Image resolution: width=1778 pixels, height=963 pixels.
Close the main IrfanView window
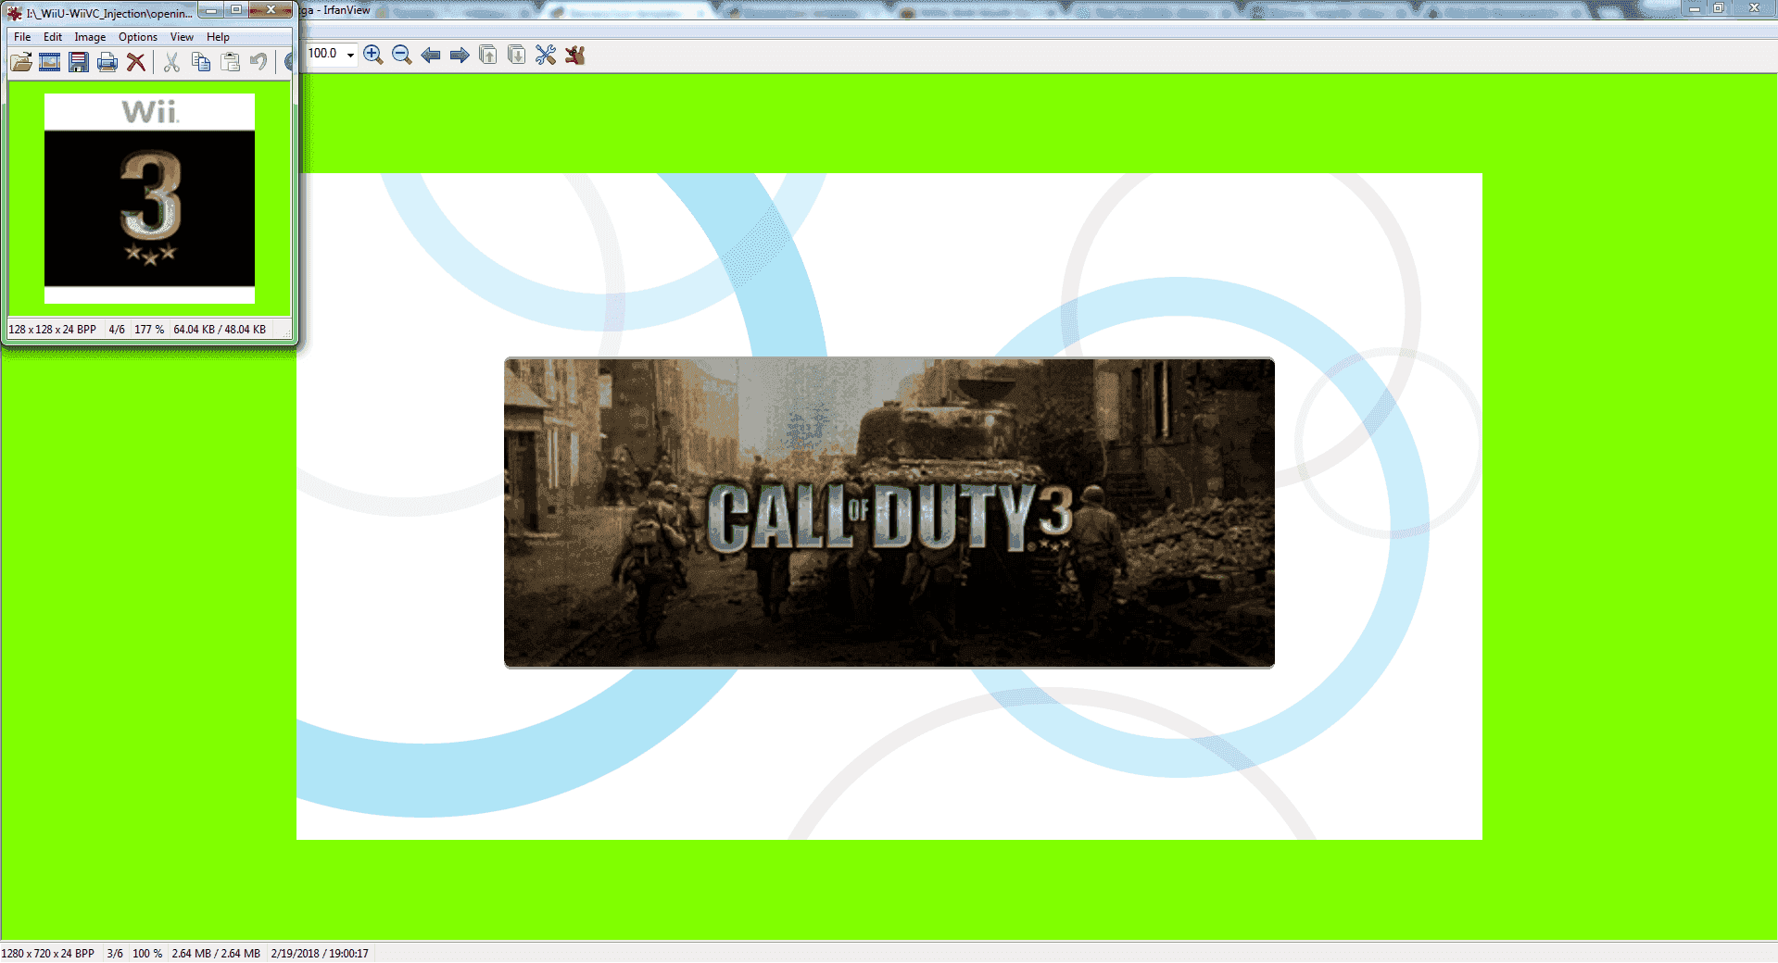[1754, 8]
